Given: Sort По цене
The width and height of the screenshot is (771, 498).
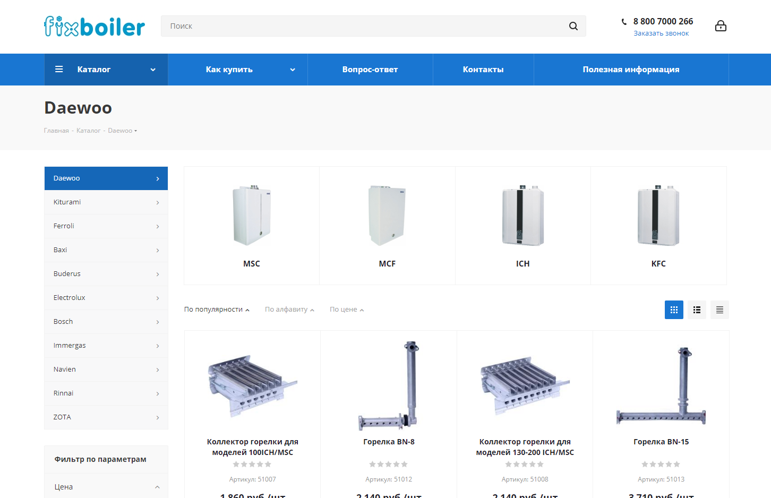Looking at the screenshot, I should click(347, 310).
